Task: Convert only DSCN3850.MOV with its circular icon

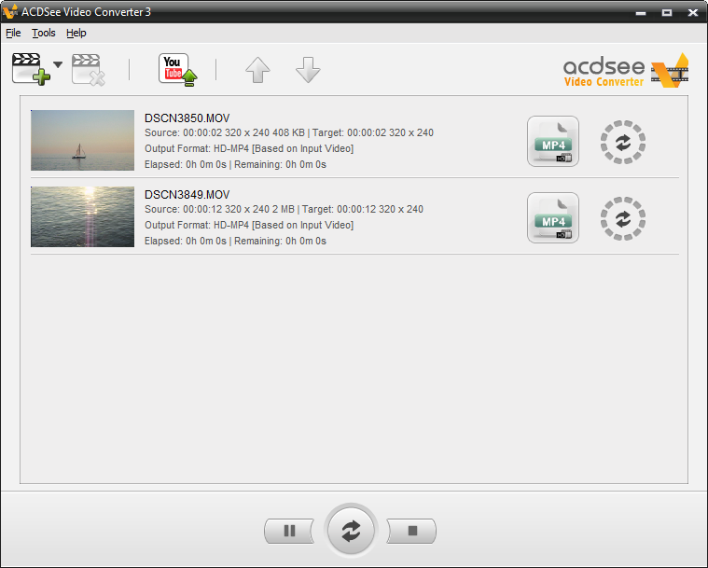Action: tap(623, 142)
